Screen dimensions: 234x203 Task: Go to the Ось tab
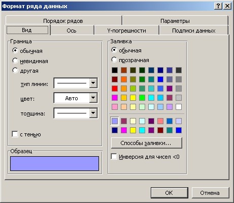coord(72,31)
